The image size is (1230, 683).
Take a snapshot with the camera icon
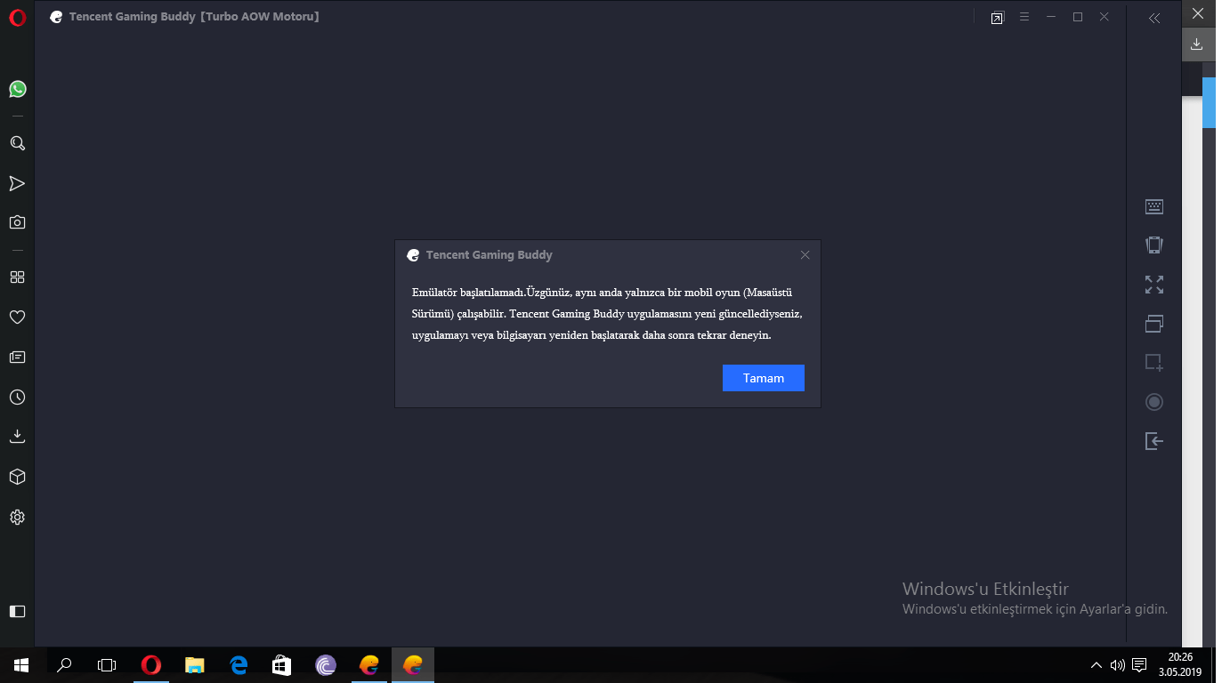pos(17,222)
